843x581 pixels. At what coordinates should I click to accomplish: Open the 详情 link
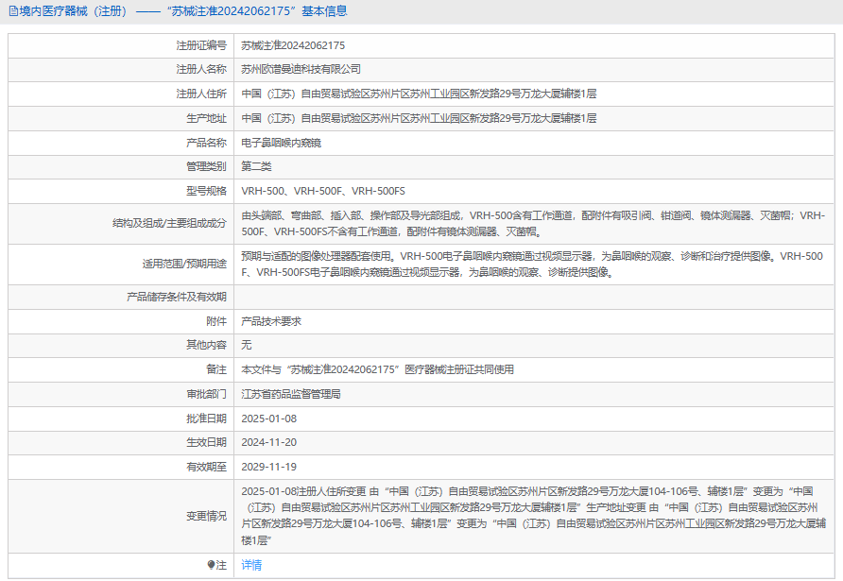click(x=251, y=565)
